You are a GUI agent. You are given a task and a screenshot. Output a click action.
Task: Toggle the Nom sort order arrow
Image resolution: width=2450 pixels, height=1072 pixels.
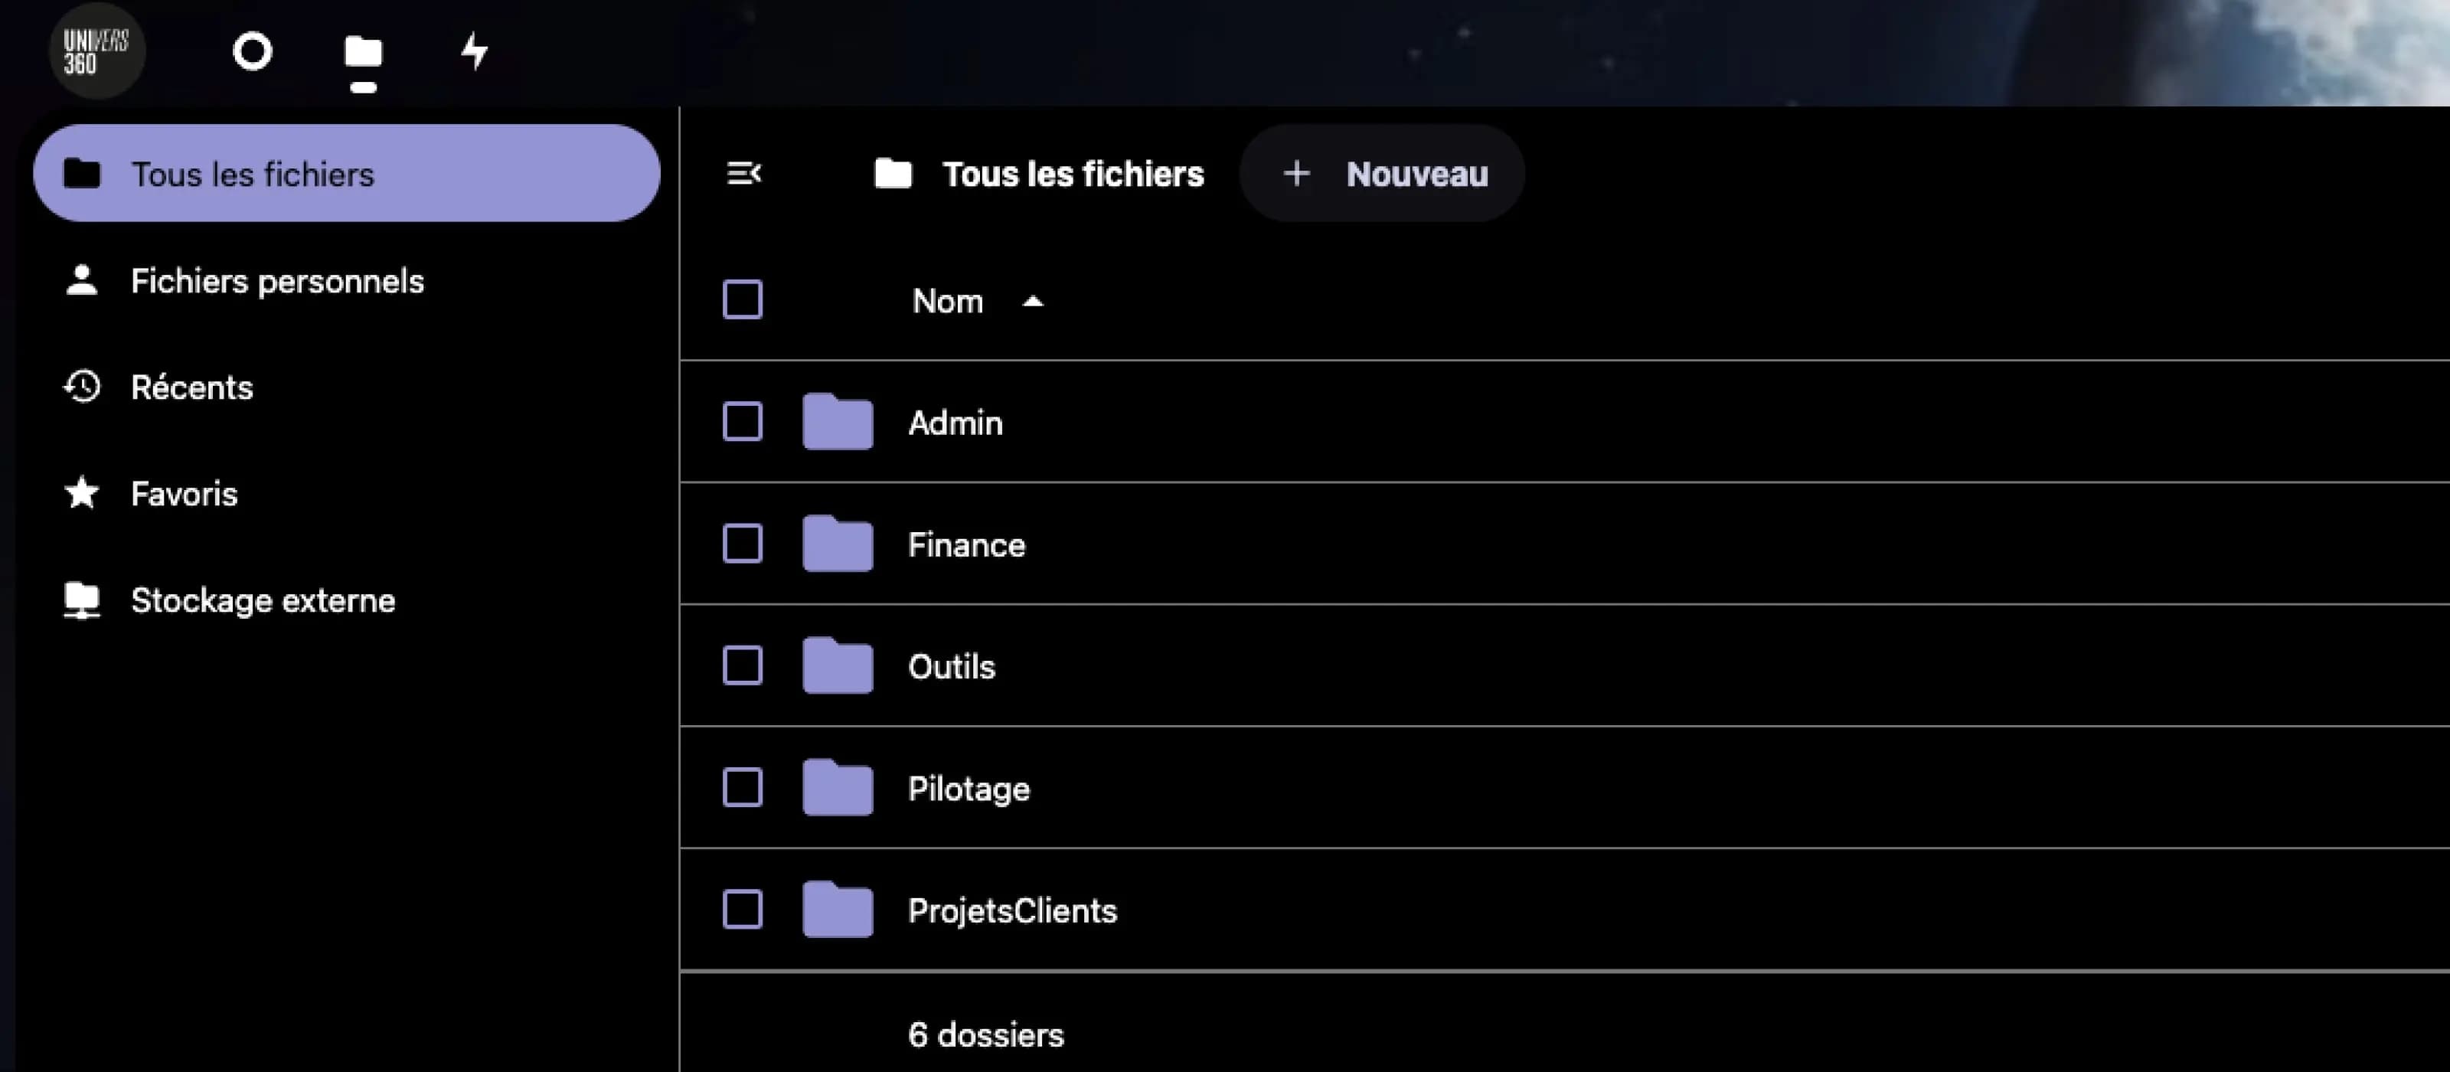(x=1033, y=302)
